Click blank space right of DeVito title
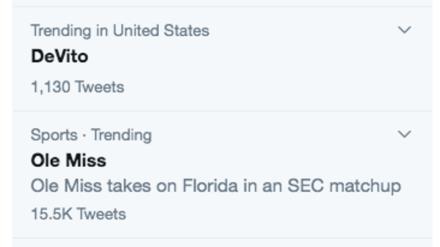 238,56
